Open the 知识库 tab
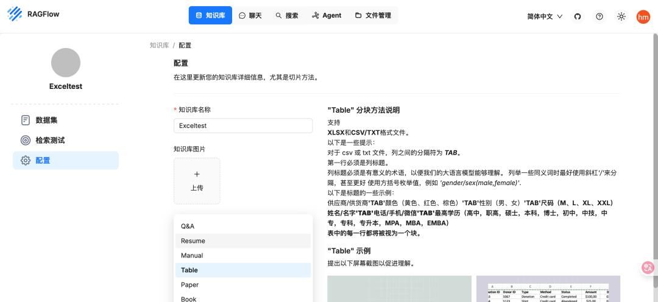 click(x=210, y=15)
